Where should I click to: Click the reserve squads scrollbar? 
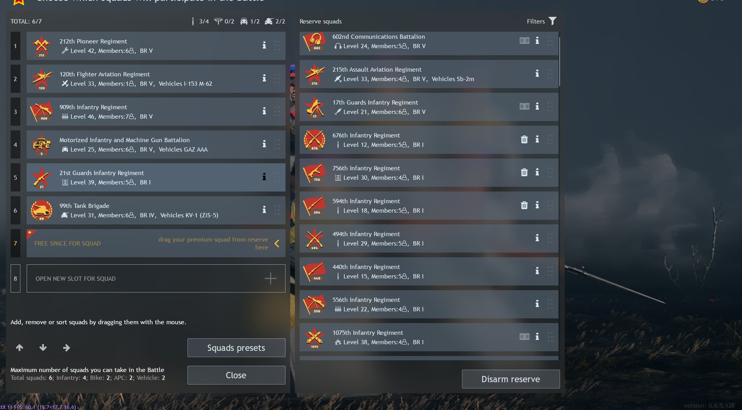click(559, 62)
